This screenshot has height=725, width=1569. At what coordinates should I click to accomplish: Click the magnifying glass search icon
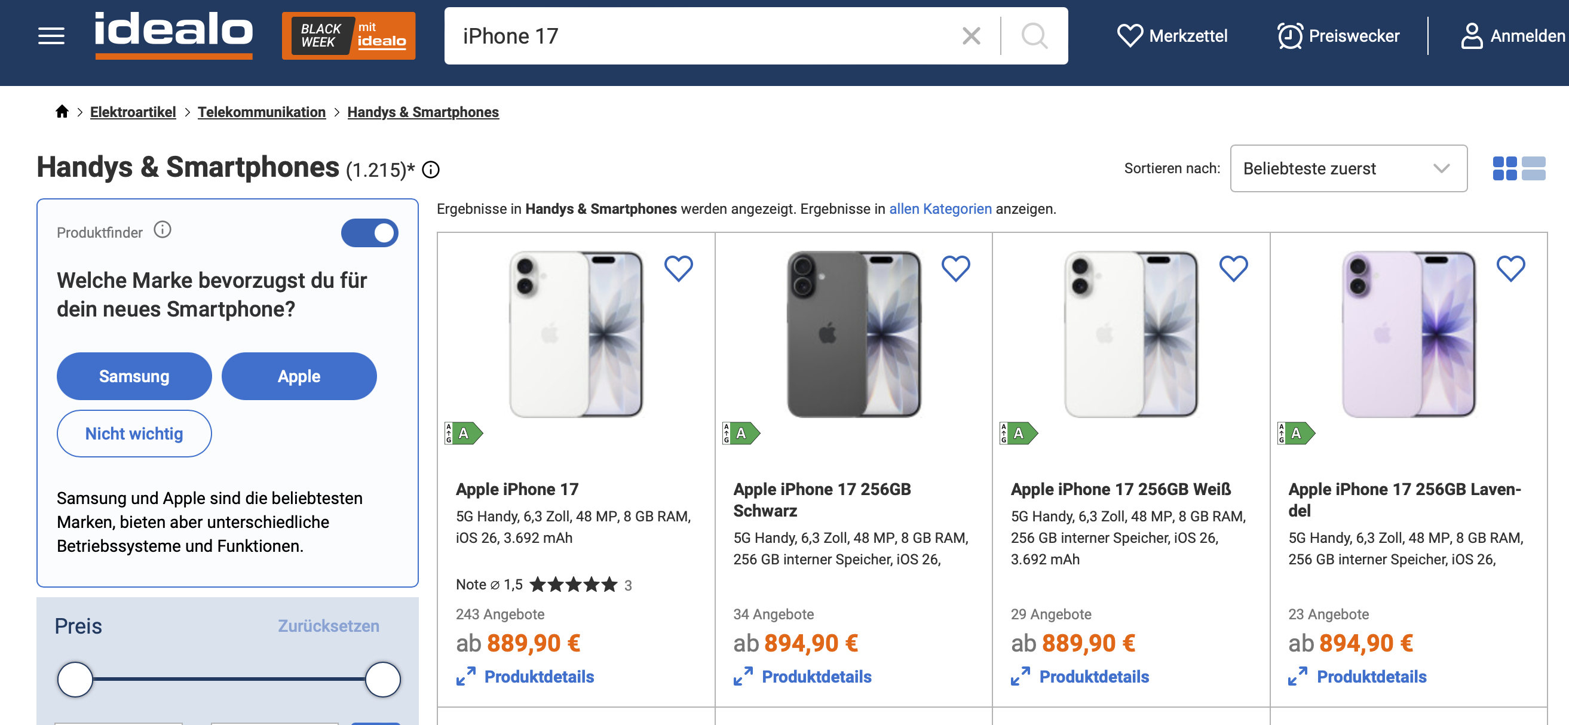pyautogui.click(x=1034, y=36)
